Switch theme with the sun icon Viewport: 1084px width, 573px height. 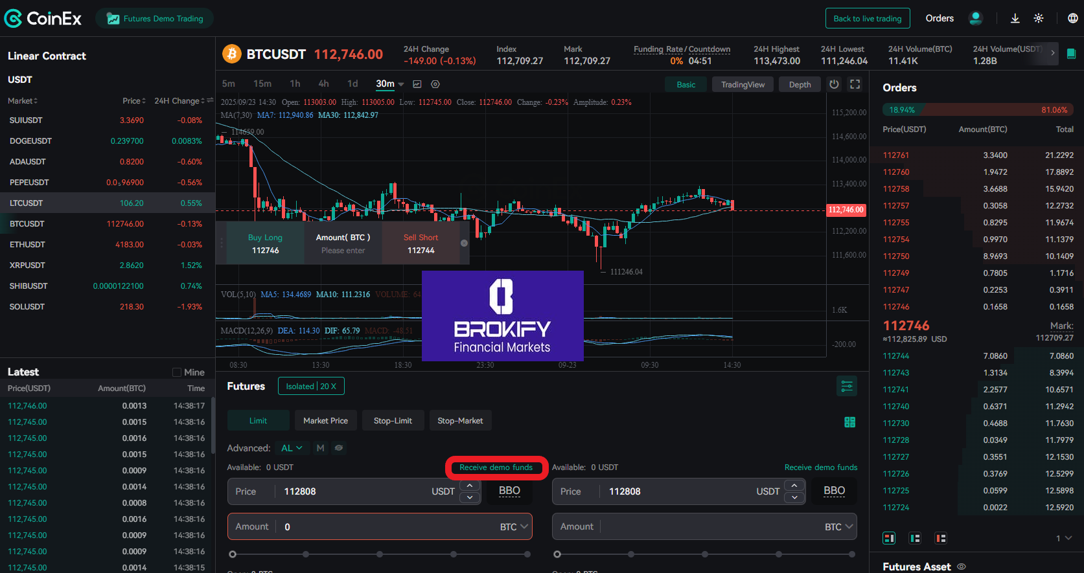[x=1039, y=18]
